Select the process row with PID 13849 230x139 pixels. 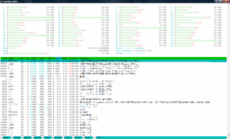(x=113, y=76)
